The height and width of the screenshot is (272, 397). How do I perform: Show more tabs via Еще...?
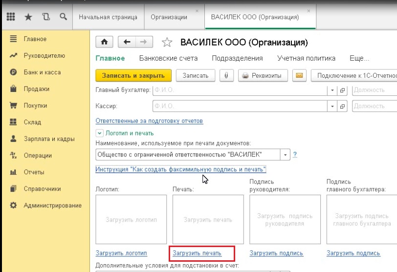click(x=359, y=58)
